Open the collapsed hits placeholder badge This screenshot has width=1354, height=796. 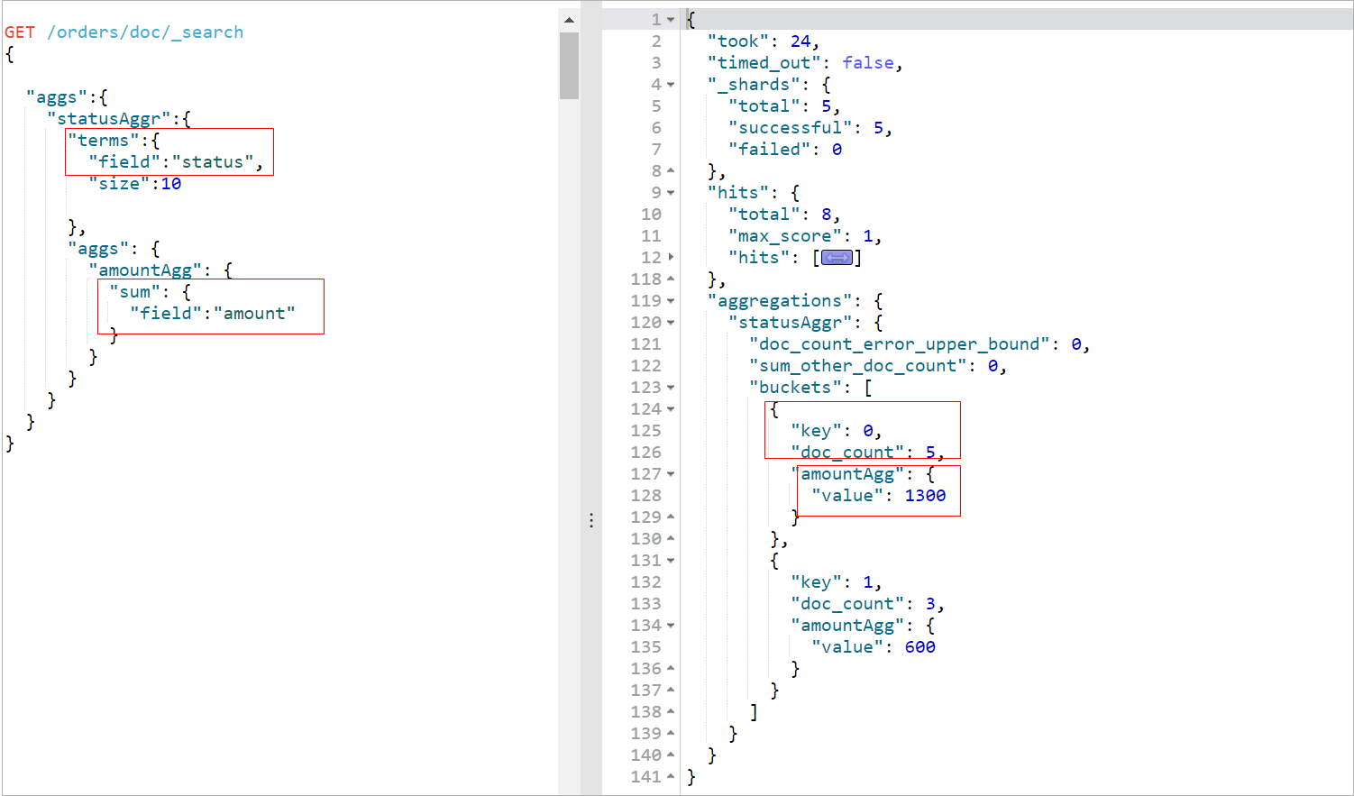837,258
